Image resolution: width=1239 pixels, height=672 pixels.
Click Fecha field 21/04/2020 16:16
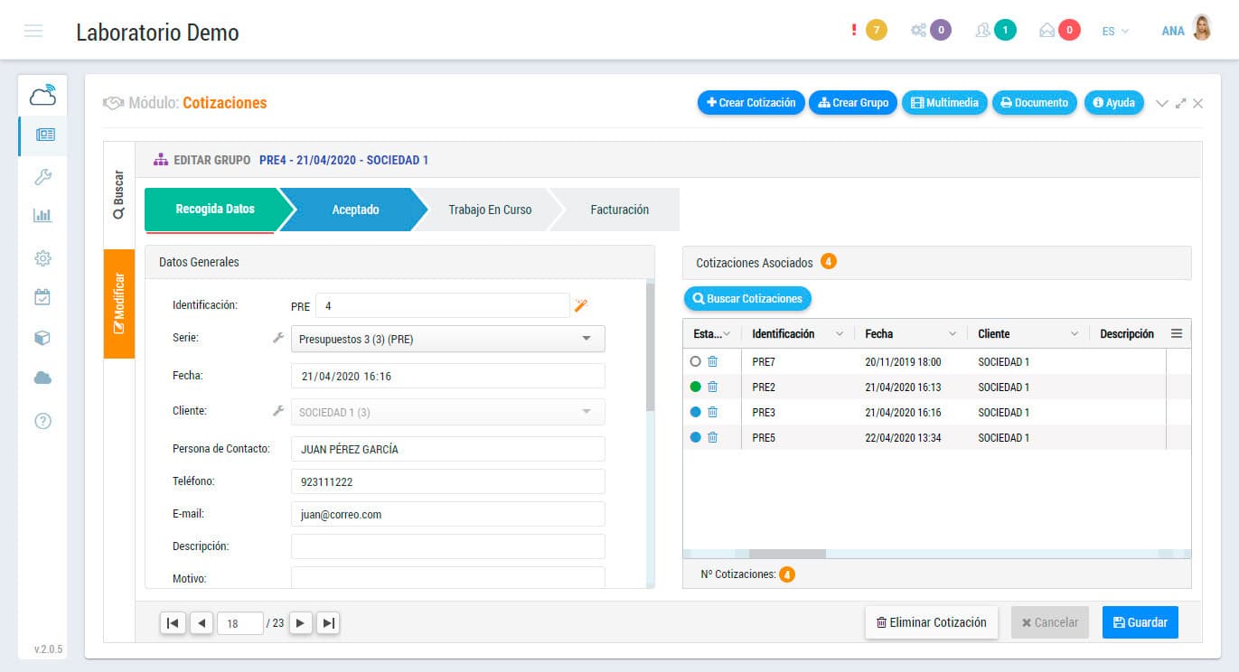[x=447, y=376]
